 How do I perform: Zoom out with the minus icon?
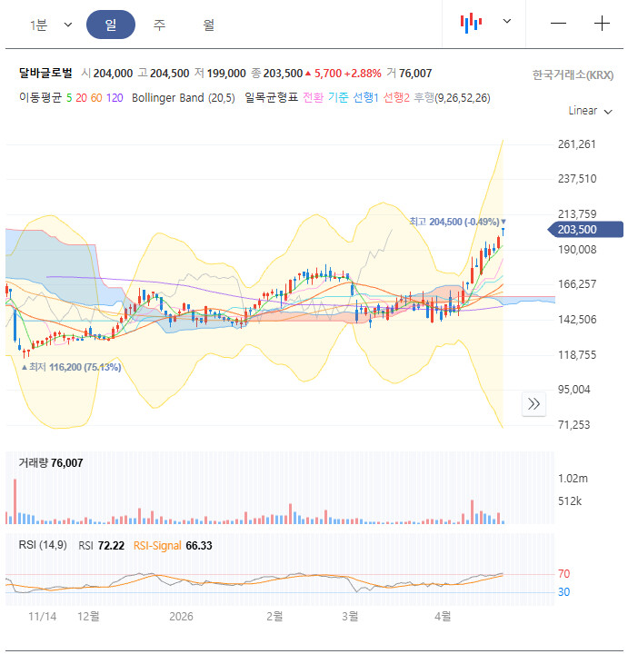click(x=558, y=24)
